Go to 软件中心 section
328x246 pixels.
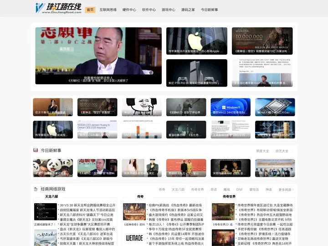pos(149,10)
